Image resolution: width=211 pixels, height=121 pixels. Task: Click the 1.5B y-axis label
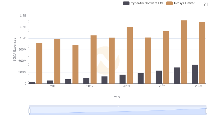(x=23, y=27)
